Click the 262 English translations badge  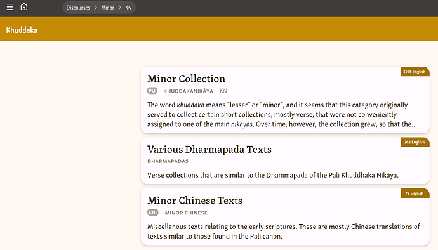415,142
